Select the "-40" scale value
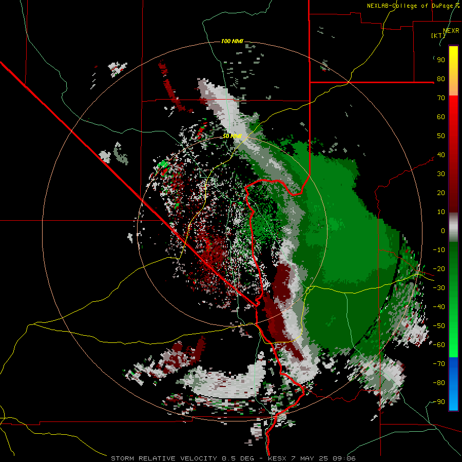Viewport: 462px width, 462px height. (x=439, y=307)
